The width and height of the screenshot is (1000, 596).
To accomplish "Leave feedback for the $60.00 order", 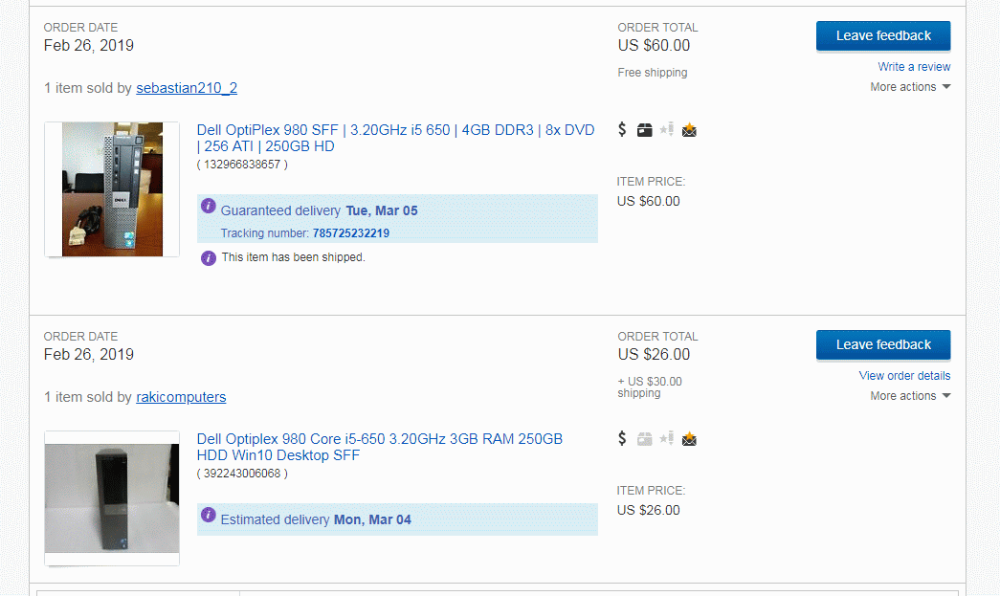I will pyautogui.click(x=883, y=35).
